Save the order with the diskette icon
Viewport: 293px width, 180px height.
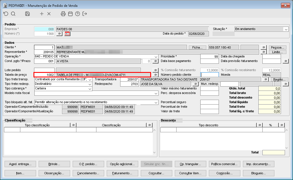[x=27, y=14]
